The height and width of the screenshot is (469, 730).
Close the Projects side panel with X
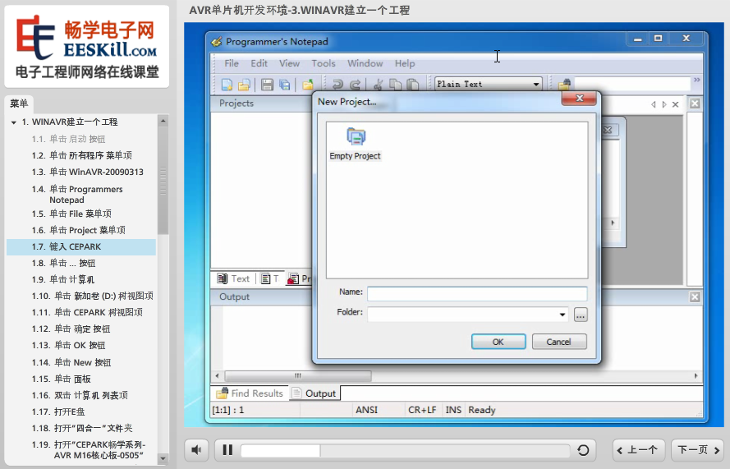click(695, 103)
